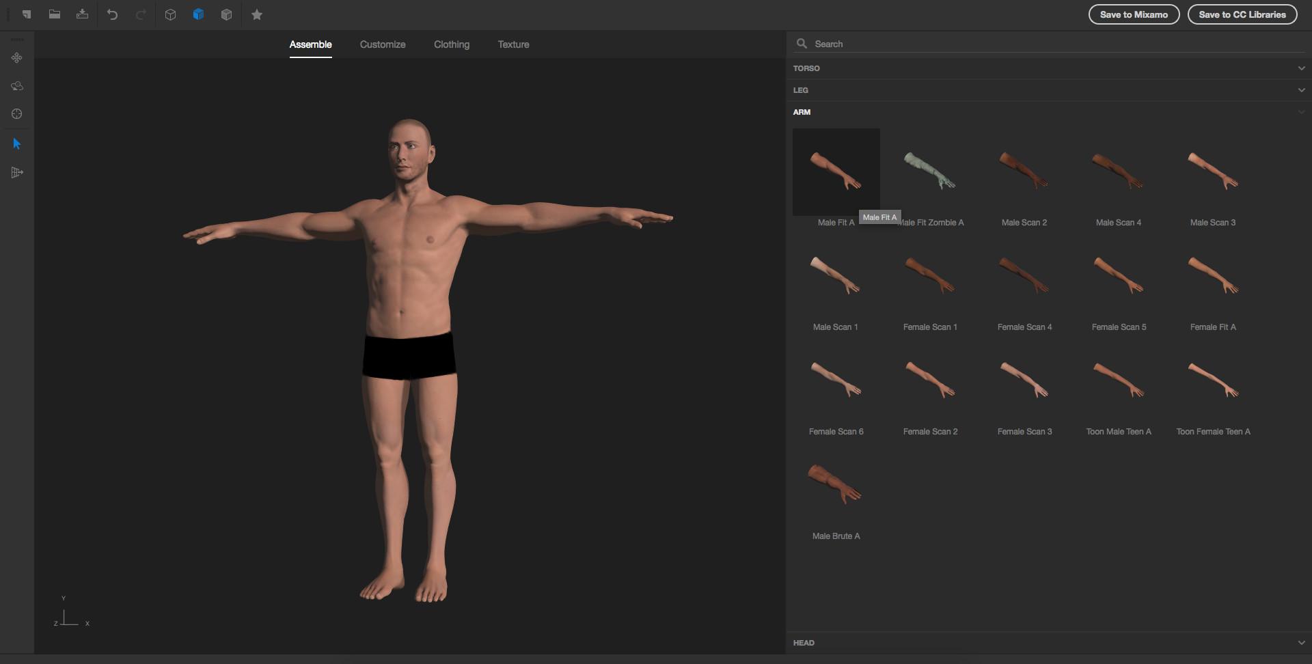Select the pan camera tool
This screenshot has width=1312, height=664.
pos(17,58)
